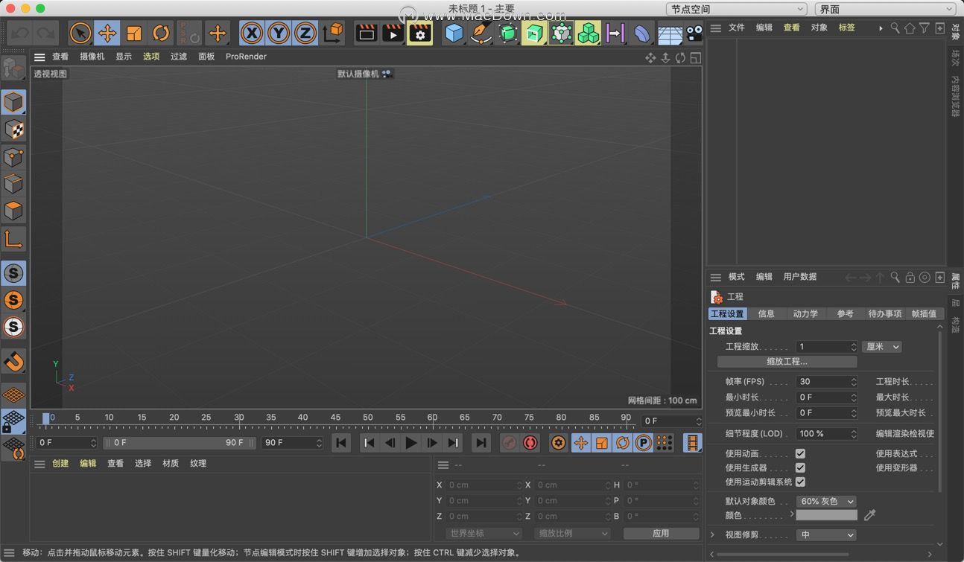Screen dimensions: 964x562
Task: Click the Undo arrow icon
Action: point(20,33)
